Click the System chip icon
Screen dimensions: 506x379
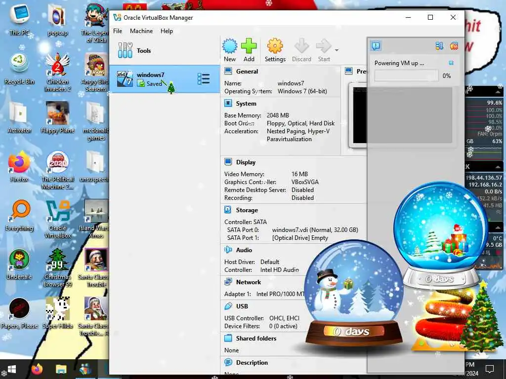[228, 103]
